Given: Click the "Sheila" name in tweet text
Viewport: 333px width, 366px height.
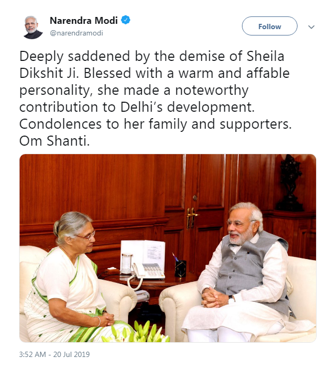Looking at the screenshot, I should click(x=265, y=56).
